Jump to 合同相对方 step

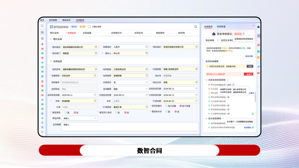pos(116,33)
